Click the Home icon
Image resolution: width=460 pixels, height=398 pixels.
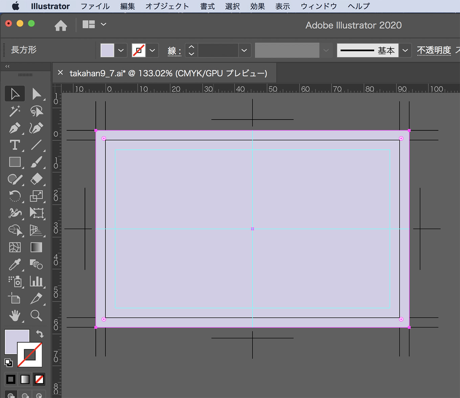(61, 25)
